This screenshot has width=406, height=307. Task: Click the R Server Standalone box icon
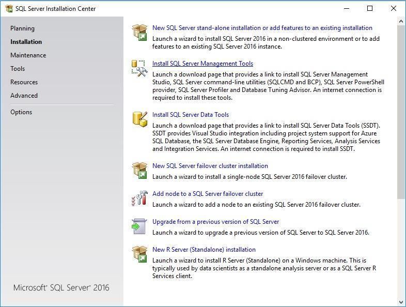140,254
